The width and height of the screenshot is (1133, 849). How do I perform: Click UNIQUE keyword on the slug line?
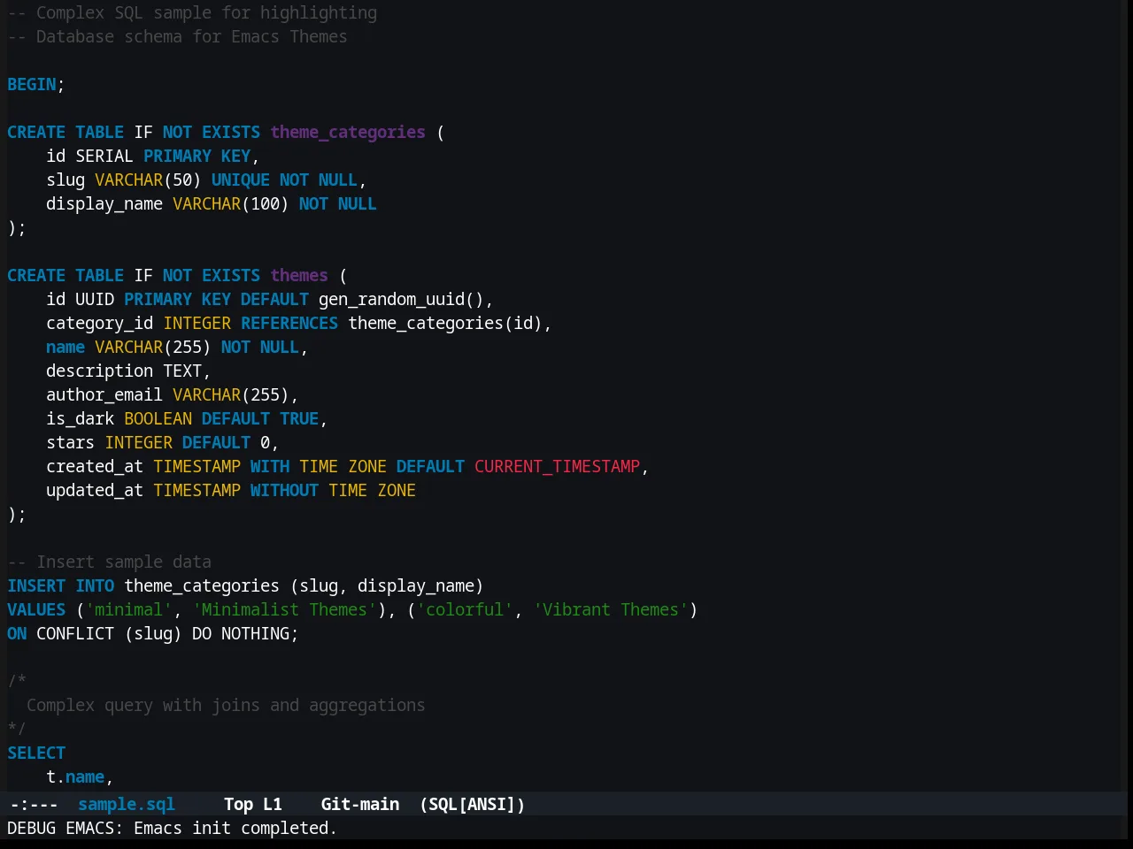click(240, 180)
